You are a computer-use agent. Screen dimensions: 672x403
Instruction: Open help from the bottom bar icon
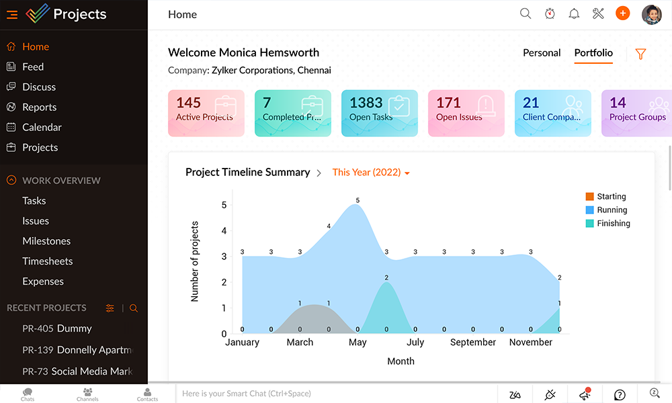point(620,395)
